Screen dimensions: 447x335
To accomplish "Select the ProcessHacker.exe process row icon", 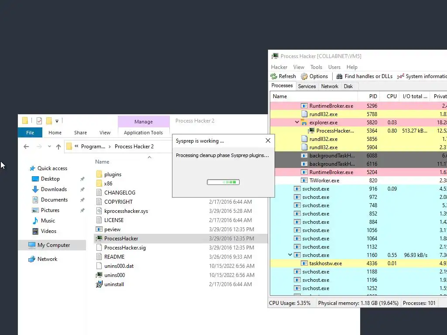I will tap(311, 131).
